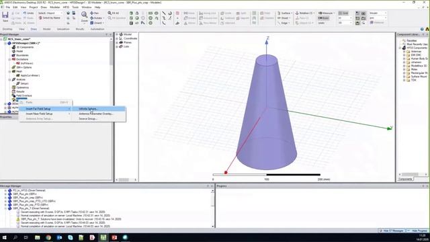Screen dimensions: 430x242
Task: Switch to the Results ribbon tab
Action: 80,29
